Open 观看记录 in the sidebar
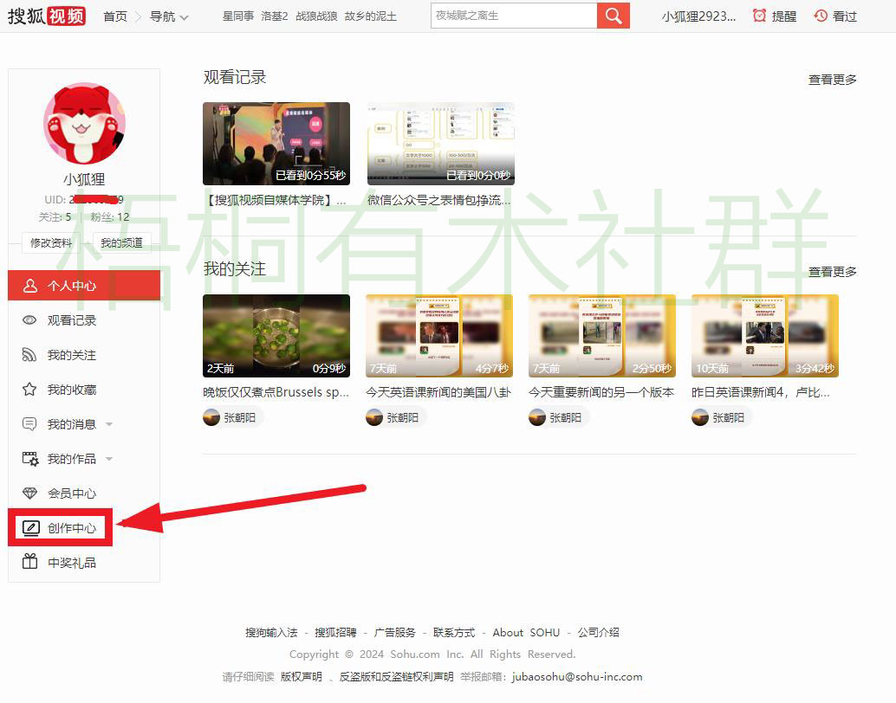The width and height of the screenshot is (896, 703). 71,320
